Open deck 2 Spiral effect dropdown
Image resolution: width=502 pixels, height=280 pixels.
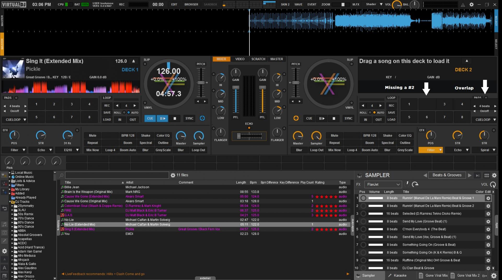(484, 150)
